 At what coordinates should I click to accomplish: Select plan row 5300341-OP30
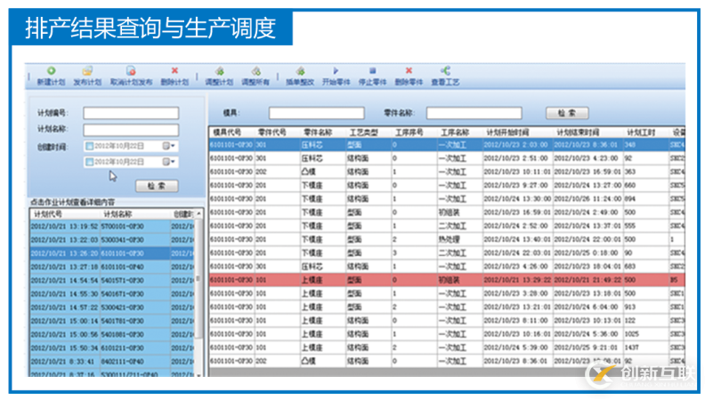tap(112, 240)
